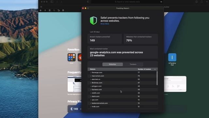Expand the polygon.com row
Screen dimensions: 209x118
pyautogui.click(x=90, y=86)
